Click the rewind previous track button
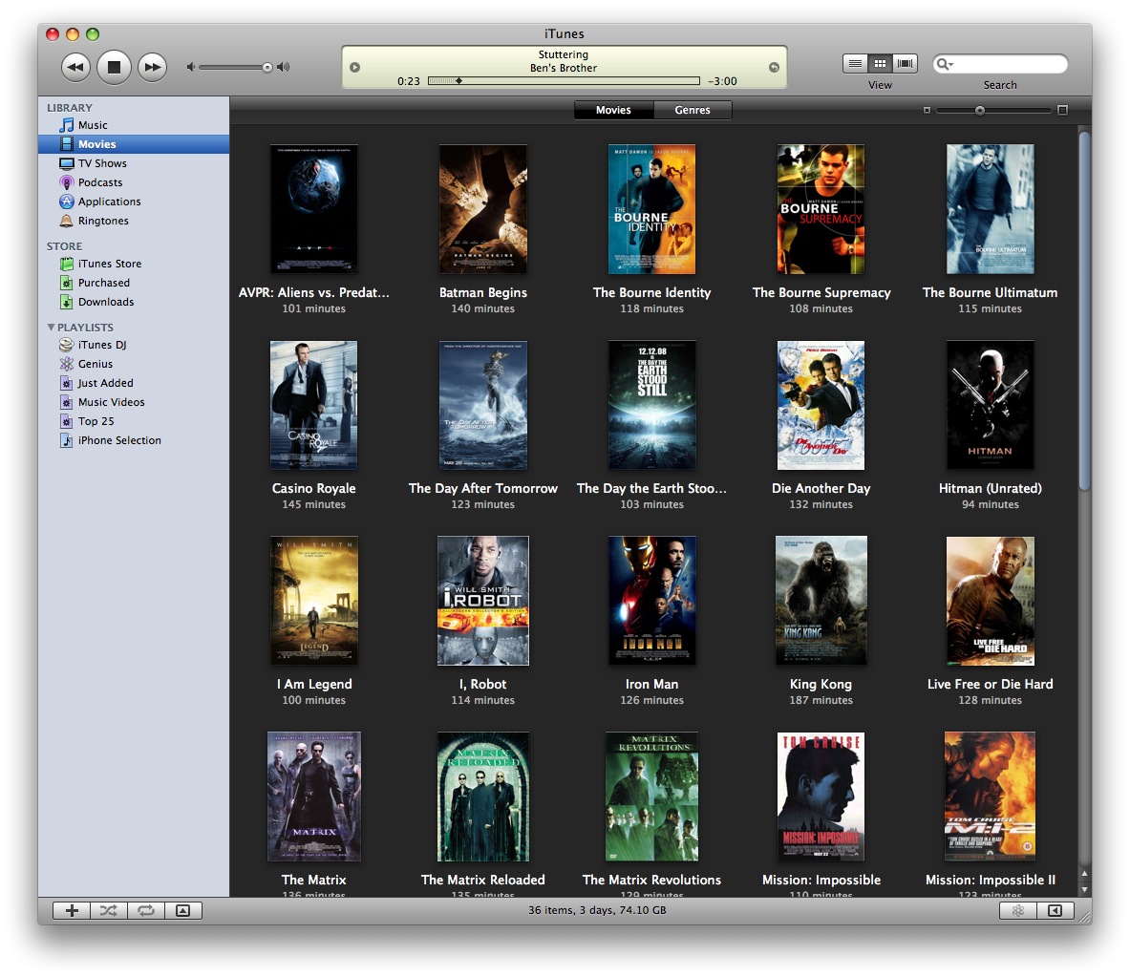Screen dimensions: 1130x977 tap(75, 67)
